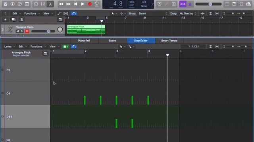Toggle the global tracks button above track list

tap(60, 20)
